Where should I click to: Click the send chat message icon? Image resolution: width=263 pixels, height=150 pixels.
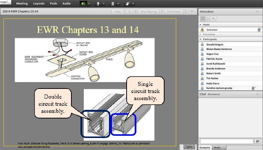click(258, 141)
